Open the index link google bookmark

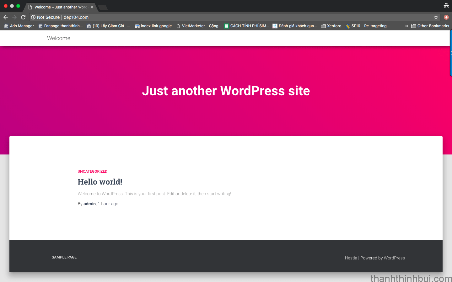point(153,26)
